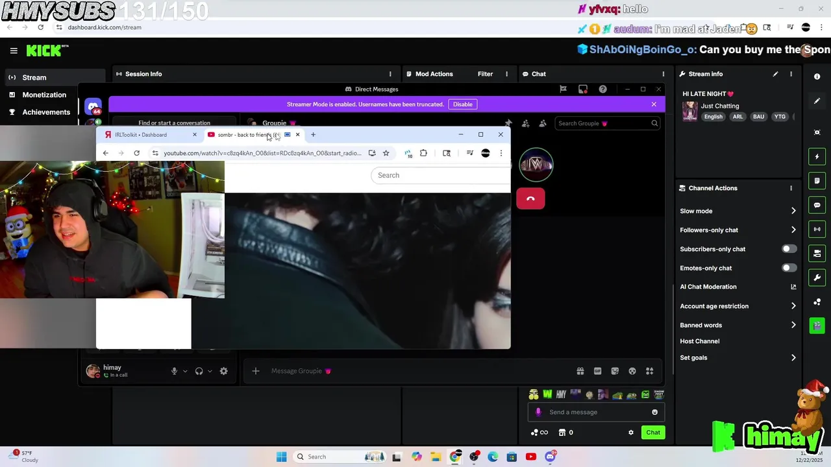Open a new Chrome tab
Image resolution: width=831 pixels, height=467 pixels.
pos(313,135)
